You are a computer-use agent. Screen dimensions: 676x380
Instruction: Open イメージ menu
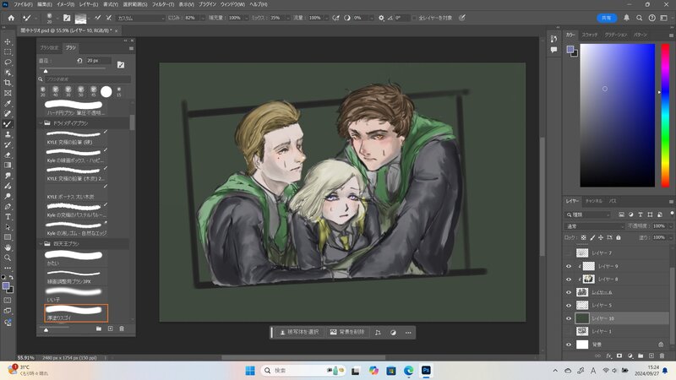pos(66,4)
